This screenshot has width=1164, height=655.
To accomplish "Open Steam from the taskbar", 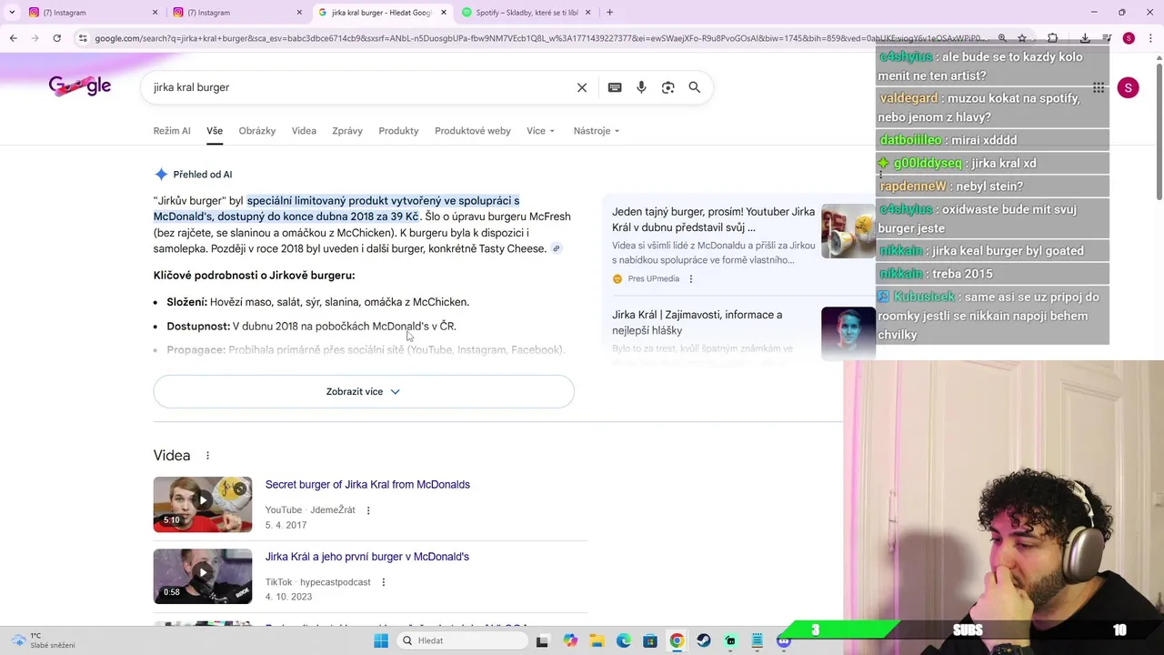I will [x=703, y=640].
